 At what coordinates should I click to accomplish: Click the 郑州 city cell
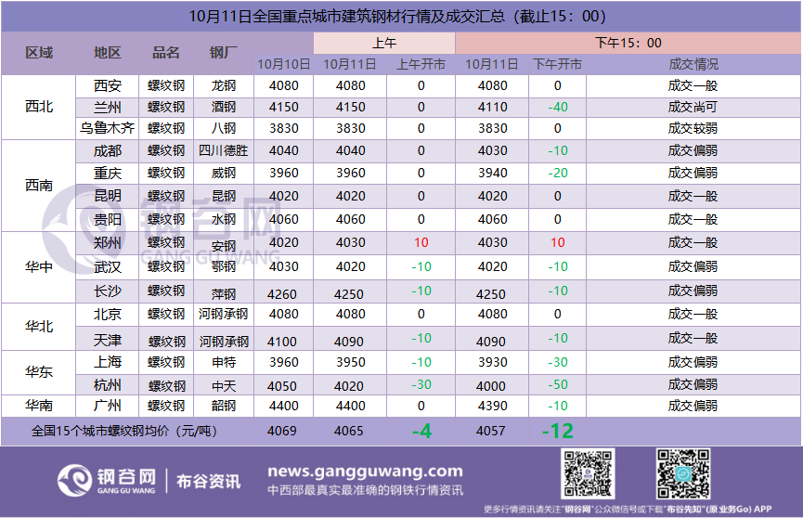point(108,243)
